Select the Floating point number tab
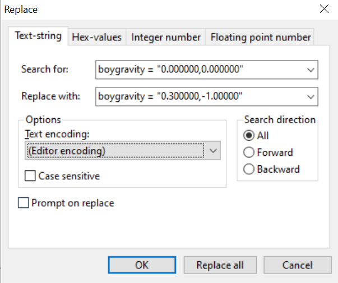338x283 pixels. [x=261, y=38]
